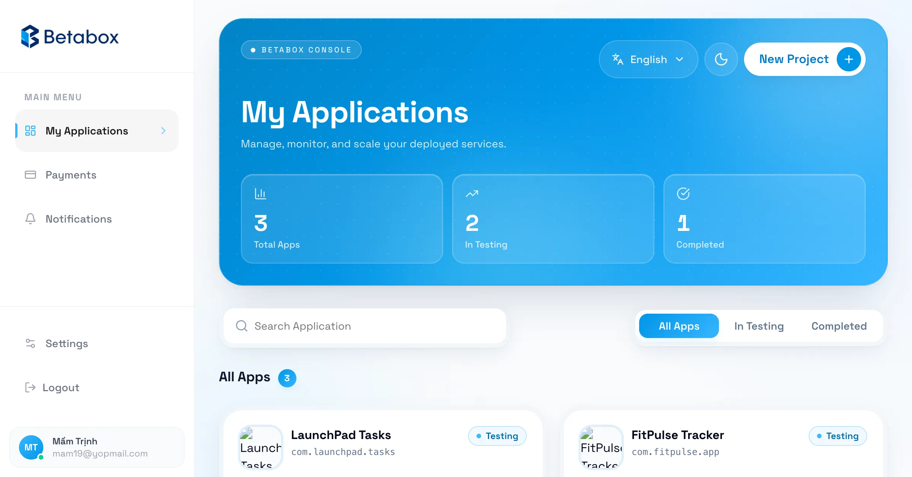Click the In Testing stat card
The image size is (912, 477).
553,219
